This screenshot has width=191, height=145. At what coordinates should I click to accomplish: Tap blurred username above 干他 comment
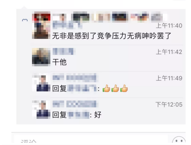(x=64, y=51)
